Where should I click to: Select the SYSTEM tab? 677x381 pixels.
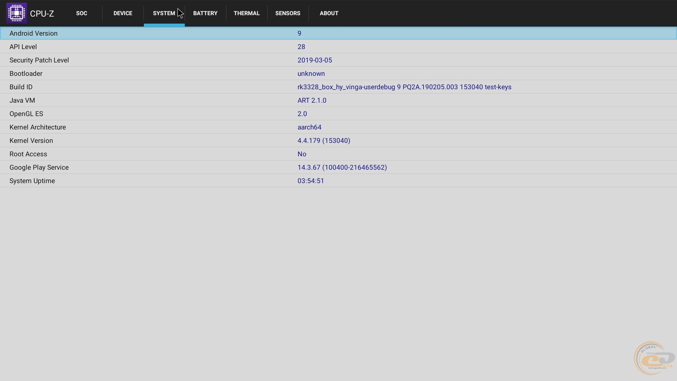[164, 13]
